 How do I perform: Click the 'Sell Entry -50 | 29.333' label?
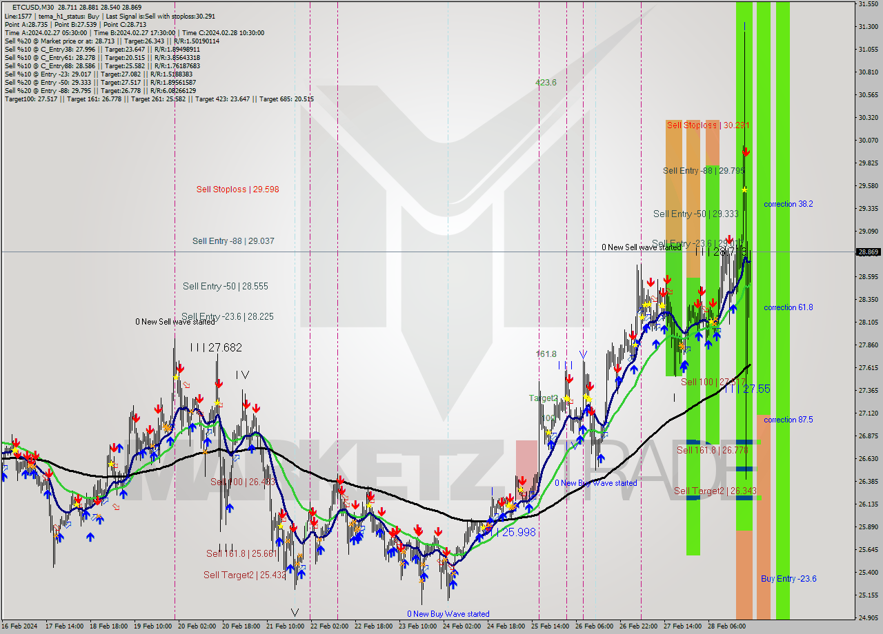click(x=696, y=214)
